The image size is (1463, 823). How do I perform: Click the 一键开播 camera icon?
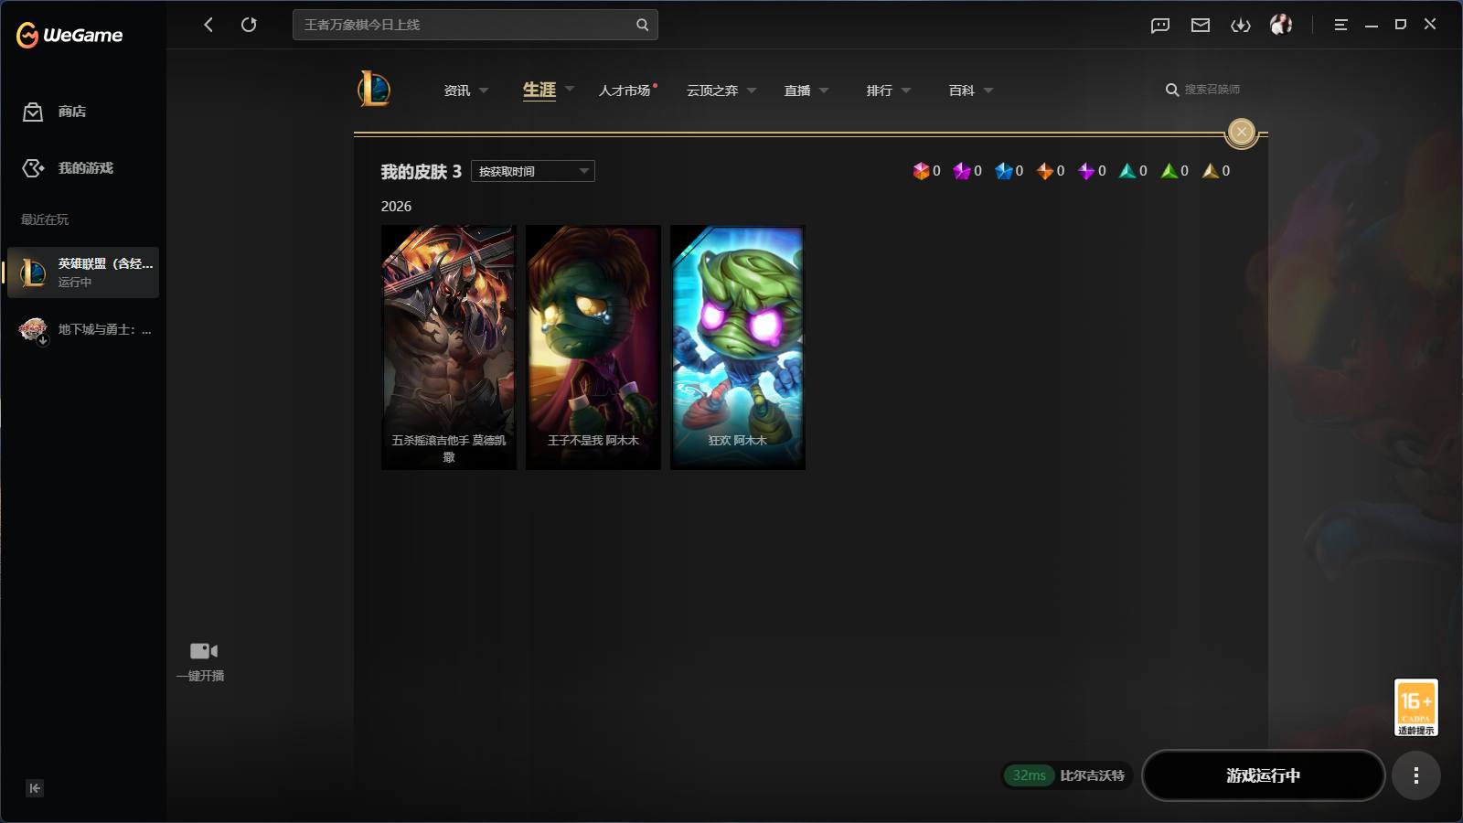(203, 650)
